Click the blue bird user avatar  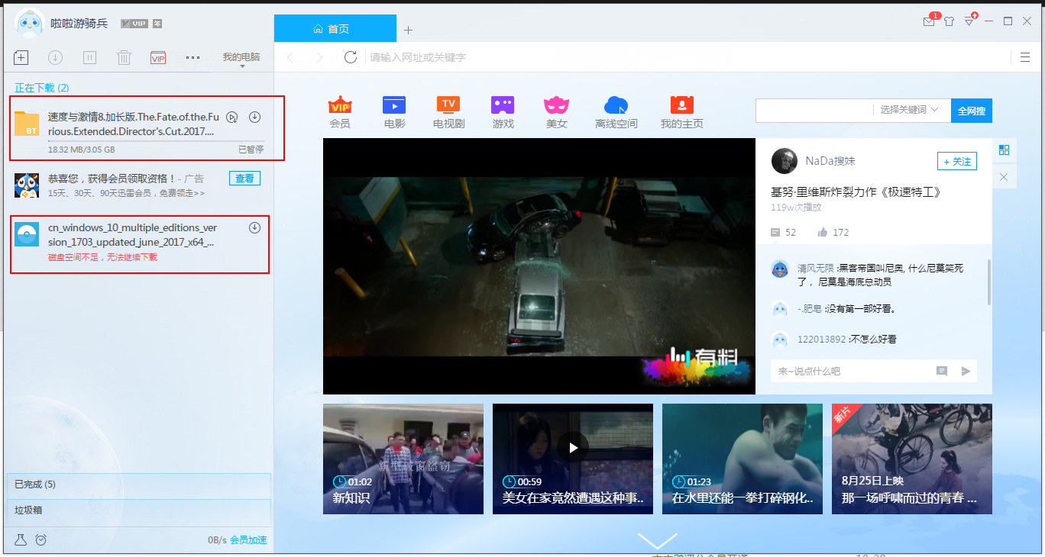tap(29, 24)
